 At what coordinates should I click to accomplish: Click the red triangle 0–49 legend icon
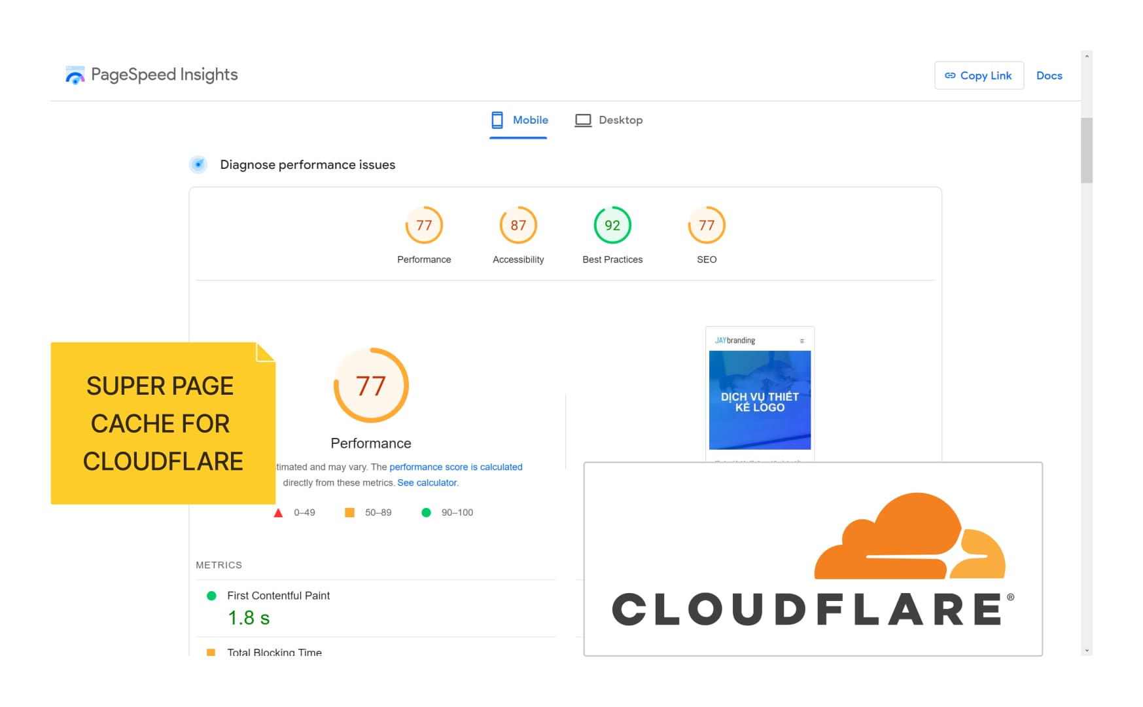pyautogui.click(x=278, y=513)
